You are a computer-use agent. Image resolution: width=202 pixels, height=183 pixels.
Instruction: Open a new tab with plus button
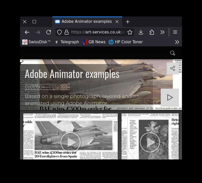point(128,22)
